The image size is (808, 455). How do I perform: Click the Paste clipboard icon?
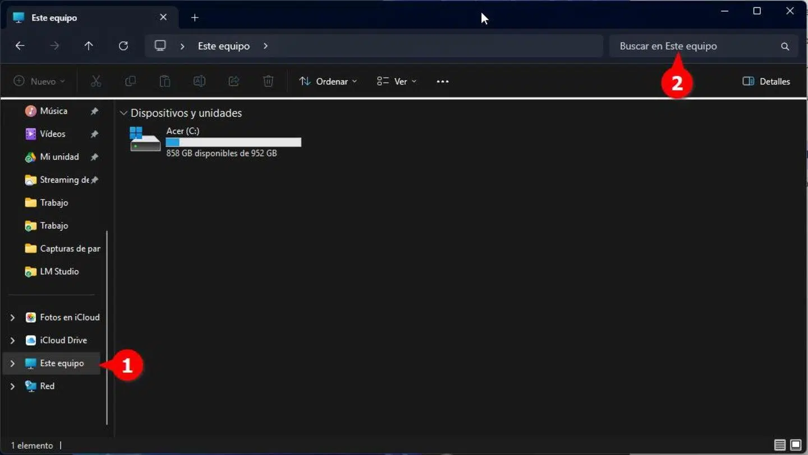click(165, 81)
